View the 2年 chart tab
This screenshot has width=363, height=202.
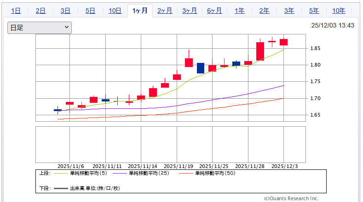[264, 11]
